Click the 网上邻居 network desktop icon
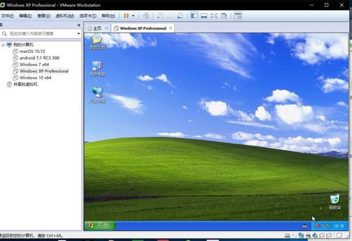The height and width of the screenshot is (241, 352). coord(97,95)
